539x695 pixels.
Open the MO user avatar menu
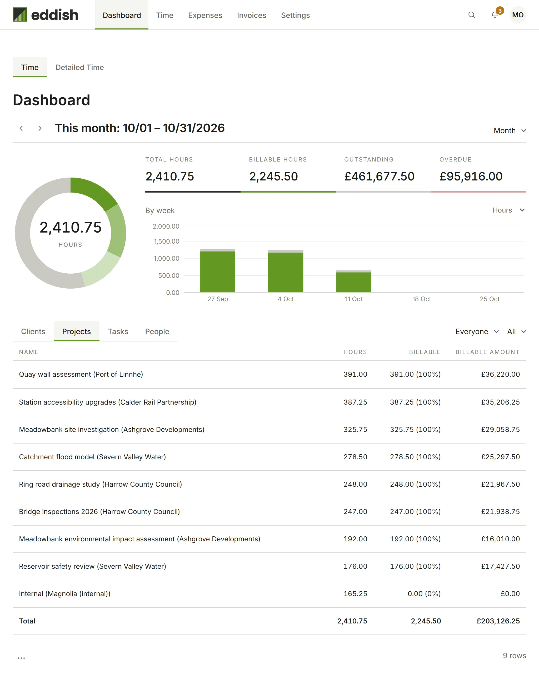point(518,15)
